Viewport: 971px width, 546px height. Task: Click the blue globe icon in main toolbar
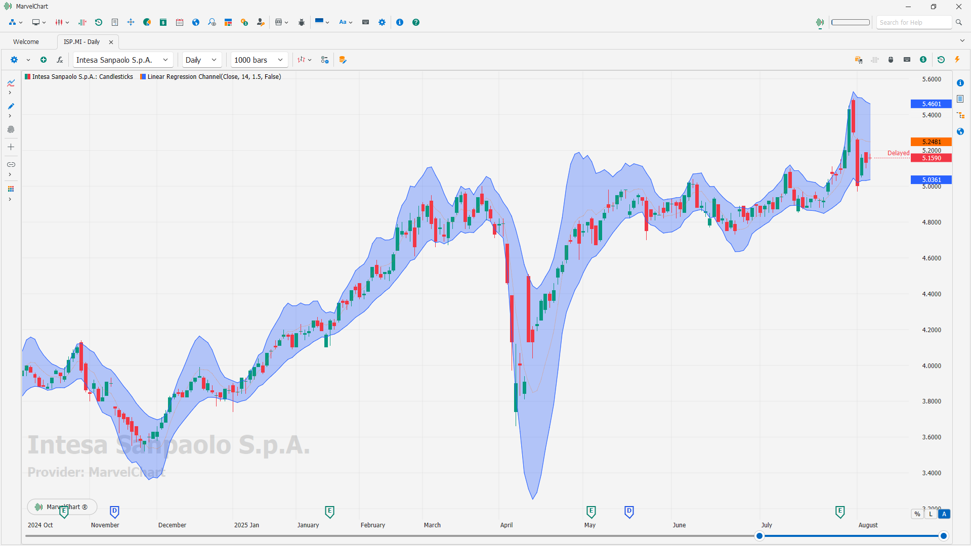coord(196,22)
